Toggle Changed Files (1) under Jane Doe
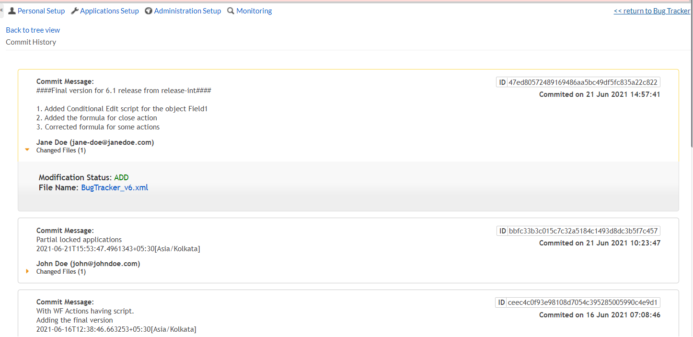 click(61, 150)
